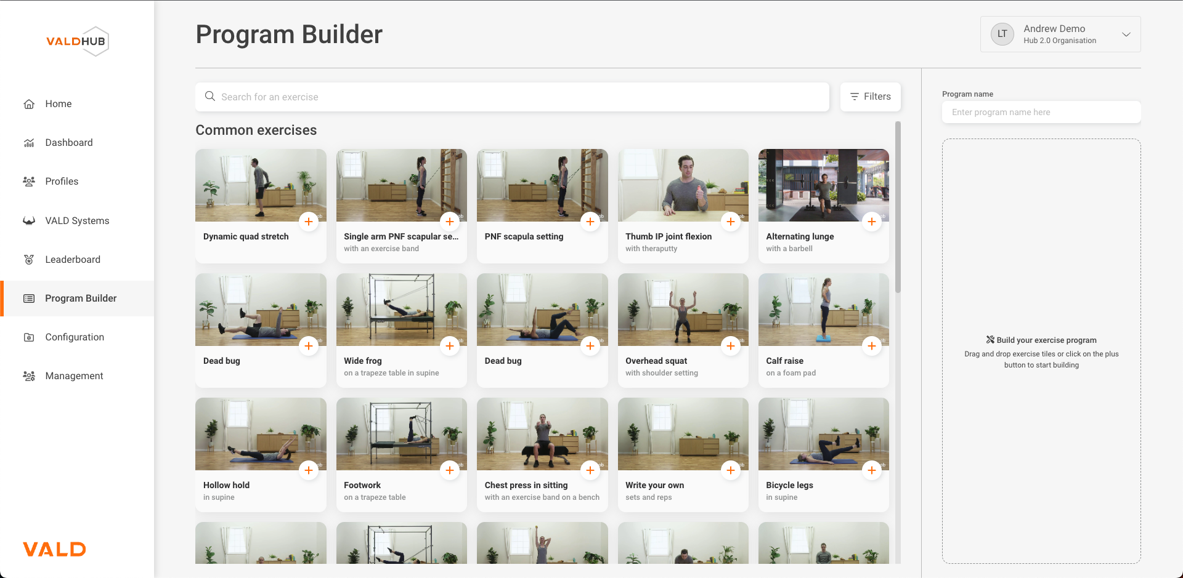Select the Overhead squat thumbnail
1183x578 pixels.
683,310
